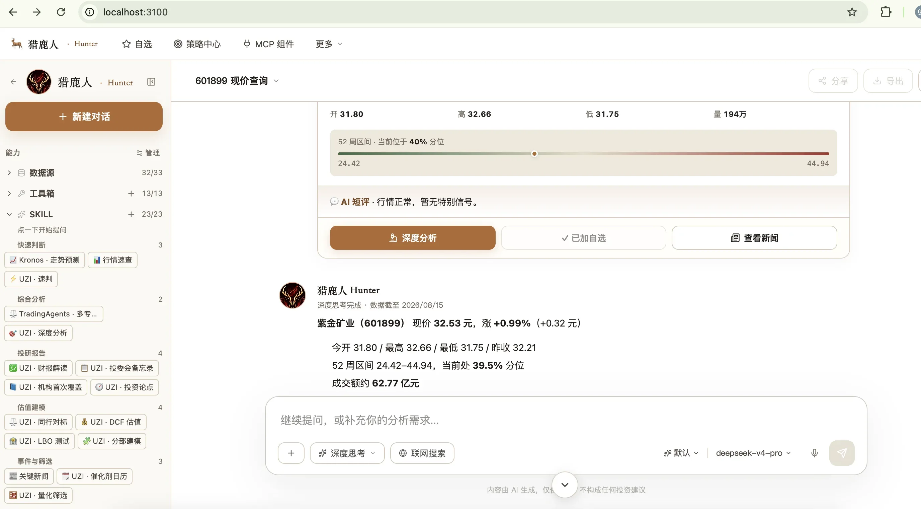Click the 查看新闻 button
This screenshot has width=921, height=509.
point(754,238)
